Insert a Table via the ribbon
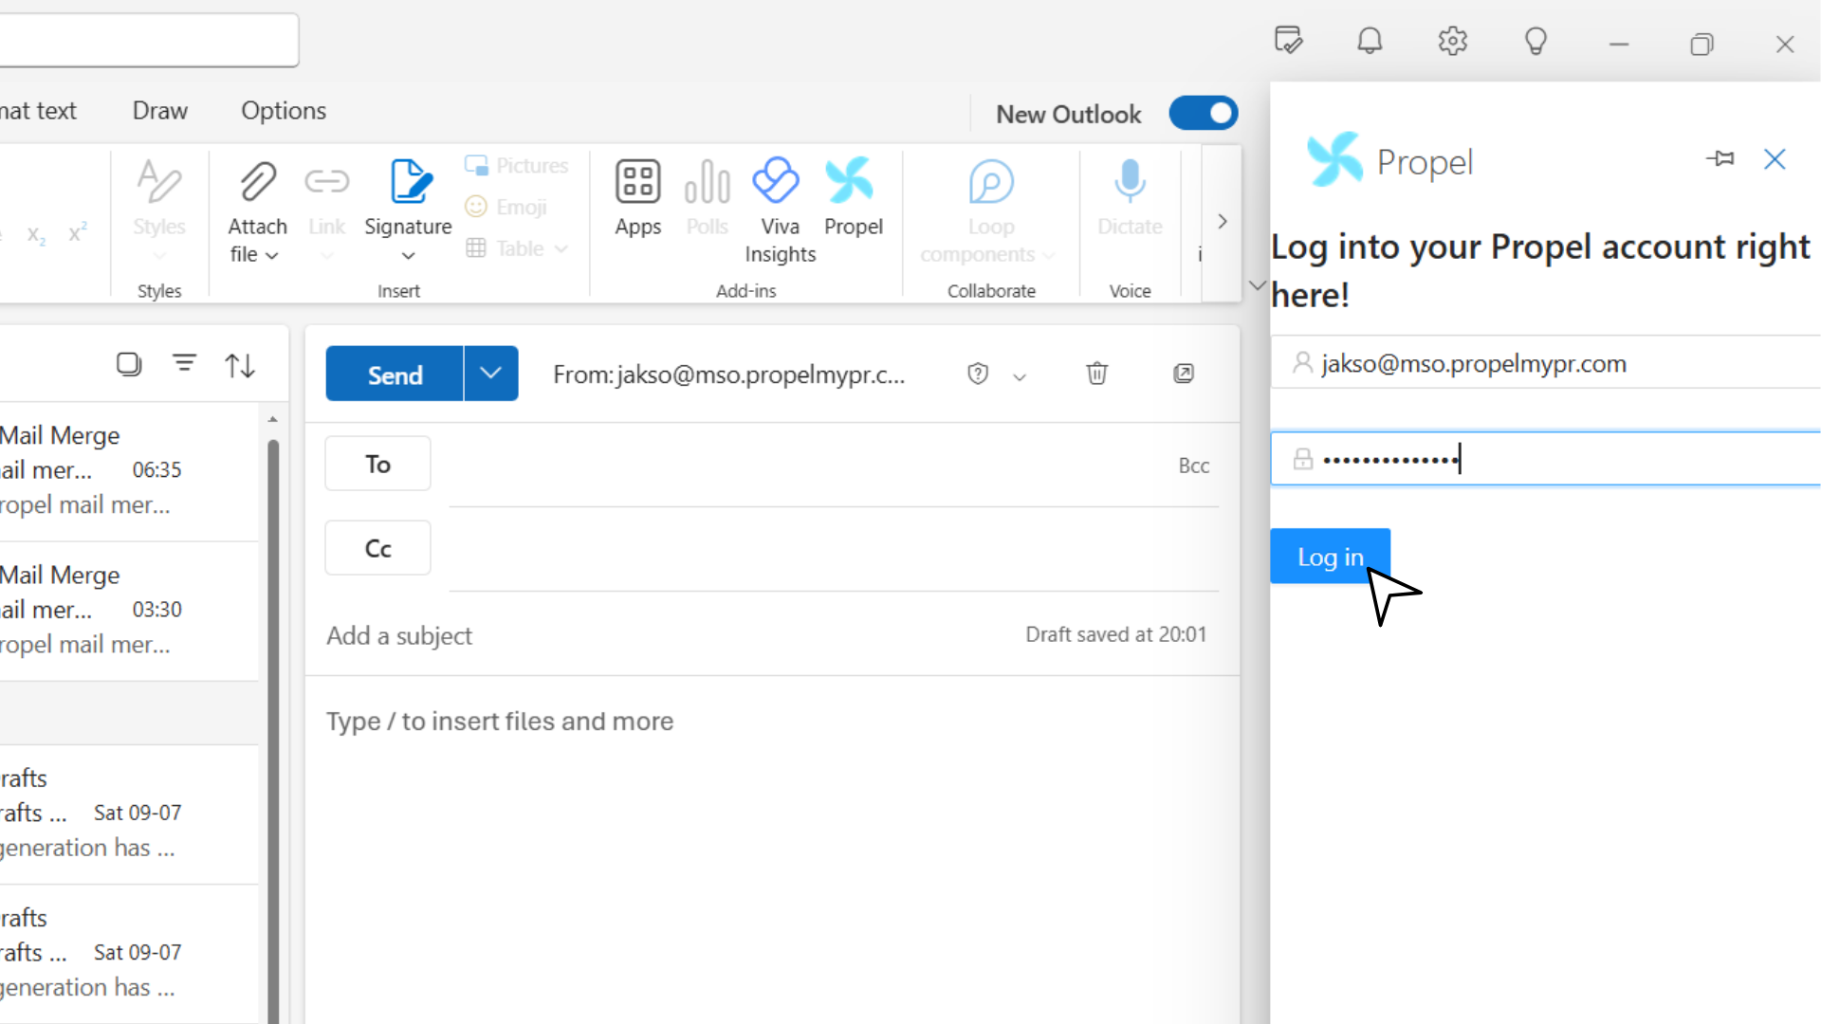 pyautogui.click(x=506, y=248)
